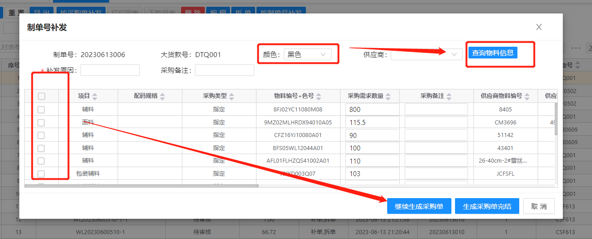The image size is (592, 239).
Task: Click sort icon on 采购备注 column header
Action: [x=449, y=96]
